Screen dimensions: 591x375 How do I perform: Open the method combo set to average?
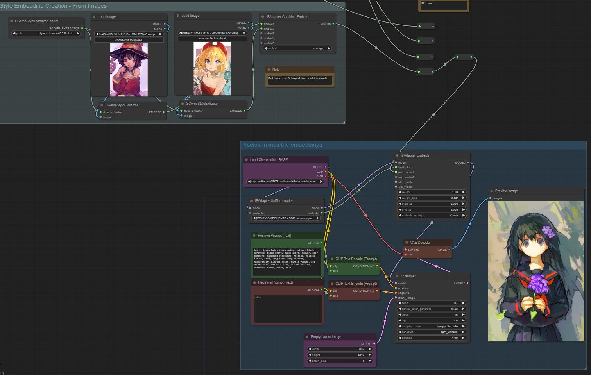click(297, 48)
